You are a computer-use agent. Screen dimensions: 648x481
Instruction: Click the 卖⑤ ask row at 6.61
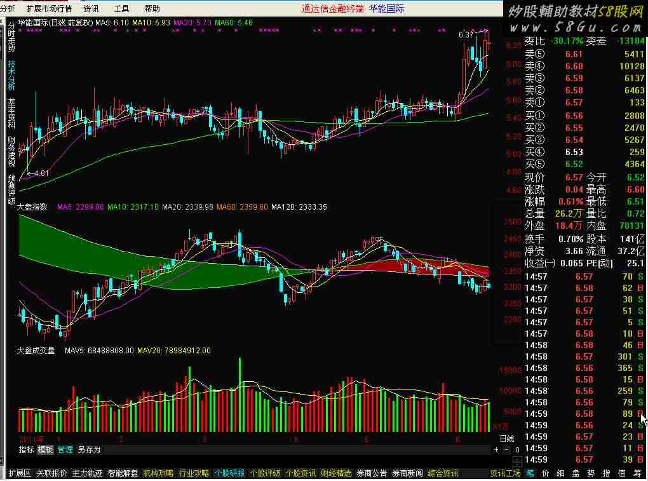[x=584, y=54]
